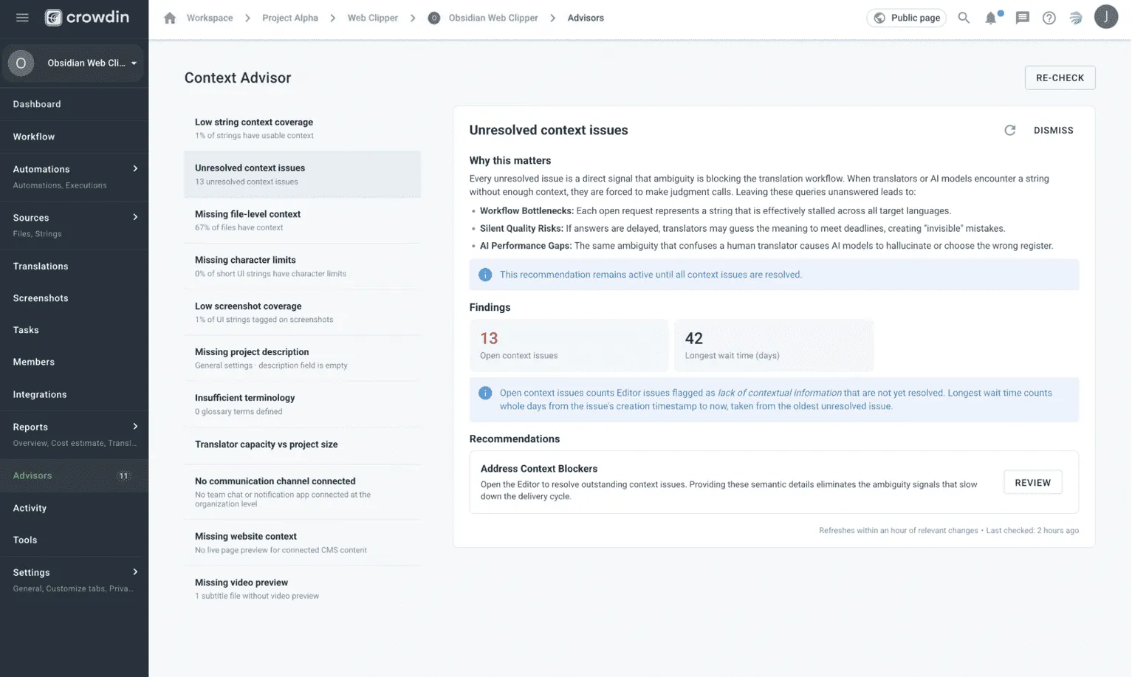The height and width of the screenshot is (677, 1132).
Task: Click 'Last checked: 2 hours ago' text
Action: (1032, 531)
